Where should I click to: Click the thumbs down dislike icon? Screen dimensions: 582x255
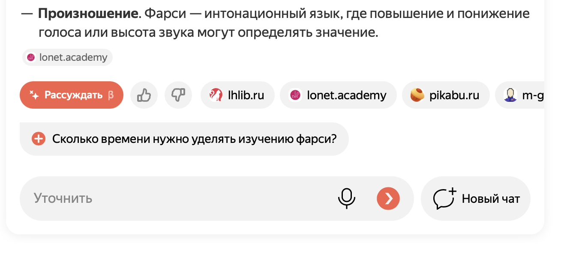178,95
